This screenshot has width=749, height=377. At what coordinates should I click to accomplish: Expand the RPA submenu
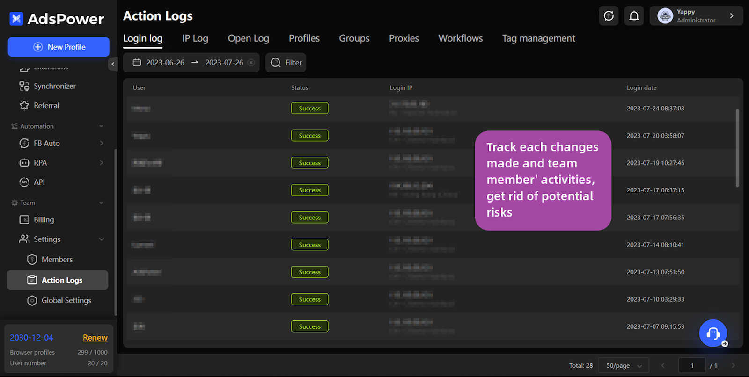click(101, 163)
